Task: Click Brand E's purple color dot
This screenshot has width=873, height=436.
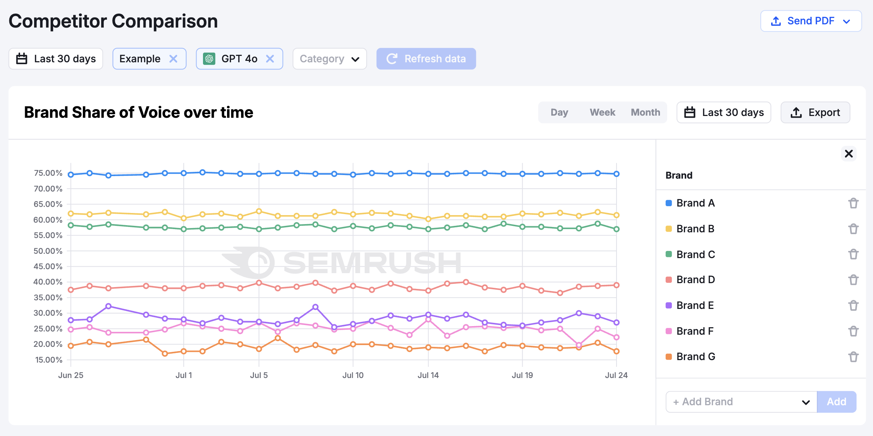Action: pyautogui.click(x=669, y=305)
